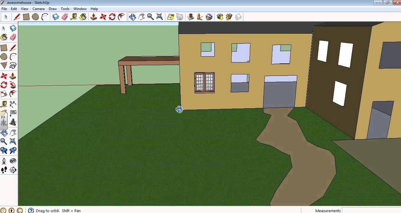Select the Eraser tool

(x=65, y=17)
